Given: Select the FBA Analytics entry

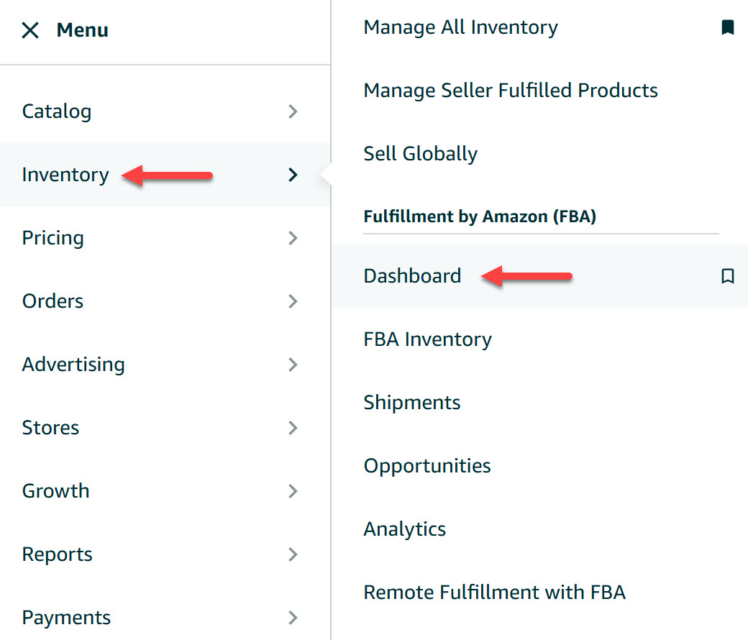Looking at the screenshot, I should pyautogui.click(x=405, y=529).
